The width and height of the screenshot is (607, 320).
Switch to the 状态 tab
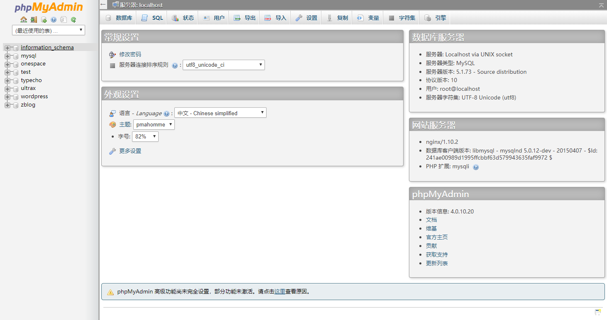183,18
